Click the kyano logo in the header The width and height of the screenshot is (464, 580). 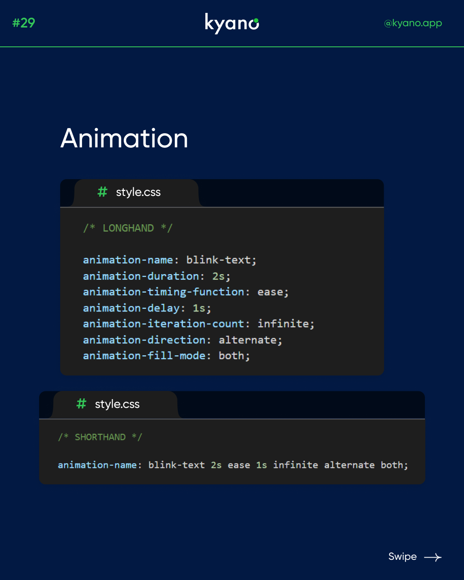(232, 23)
